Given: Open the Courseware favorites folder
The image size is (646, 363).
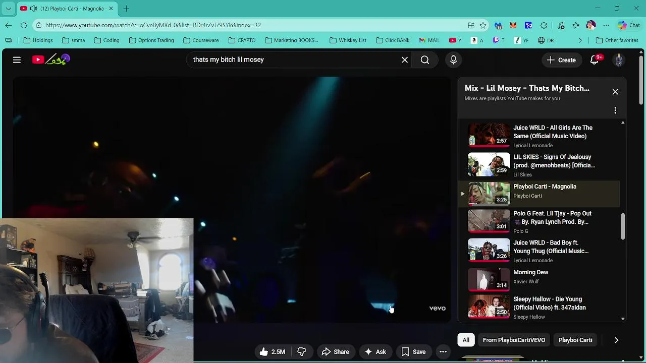Looking at the screenshot, I should click(x=201, y=40).
